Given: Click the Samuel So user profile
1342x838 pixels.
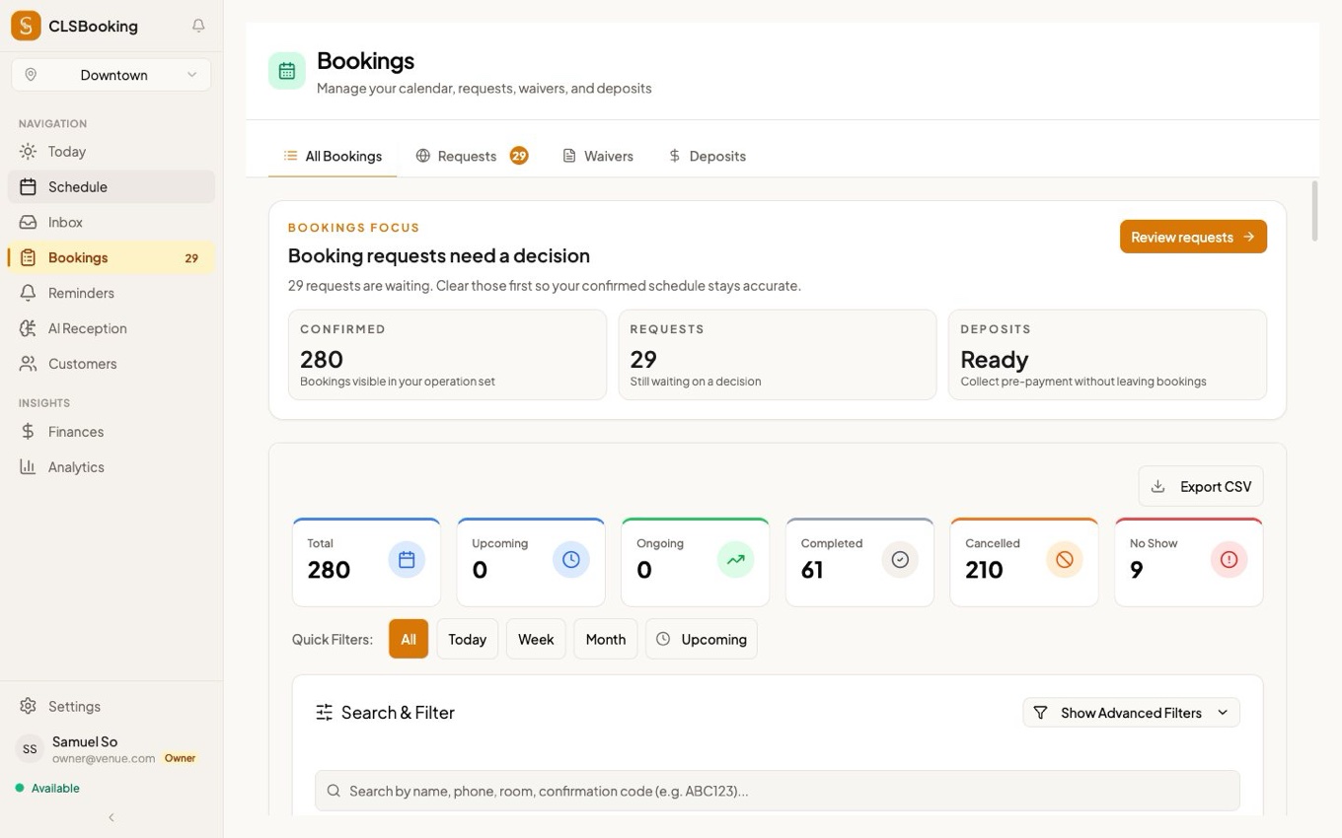Looking at the screenshot, I should click(111, 749).
